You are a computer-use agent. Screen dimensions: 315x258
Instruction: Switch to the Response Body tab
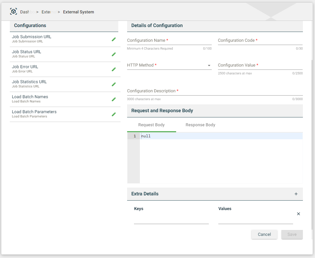tap(200, 125)
